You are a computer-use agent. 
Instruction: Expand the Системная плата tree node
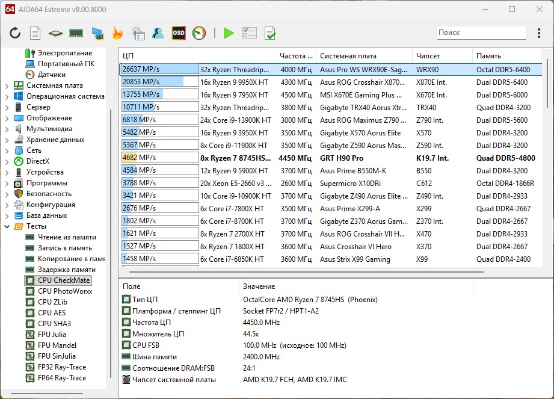pos(7,85)
